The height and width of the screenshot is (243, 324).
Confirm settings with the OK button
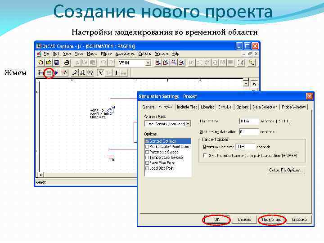(217, 220)
